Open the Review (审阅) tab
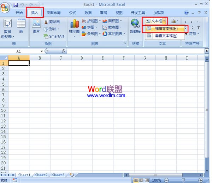Viewport: 212px width, 183px height. click(104, 13)
